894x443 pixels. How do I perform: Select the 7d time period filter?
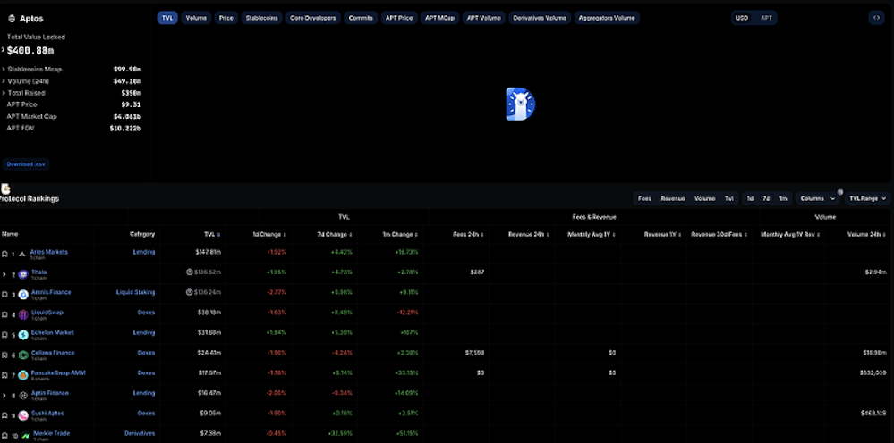point(766,198)
